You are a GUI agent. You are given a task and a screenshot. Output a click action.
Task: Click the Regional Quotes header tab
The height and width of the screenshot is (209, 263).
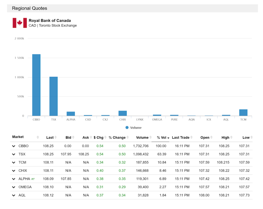click(29, 8)
